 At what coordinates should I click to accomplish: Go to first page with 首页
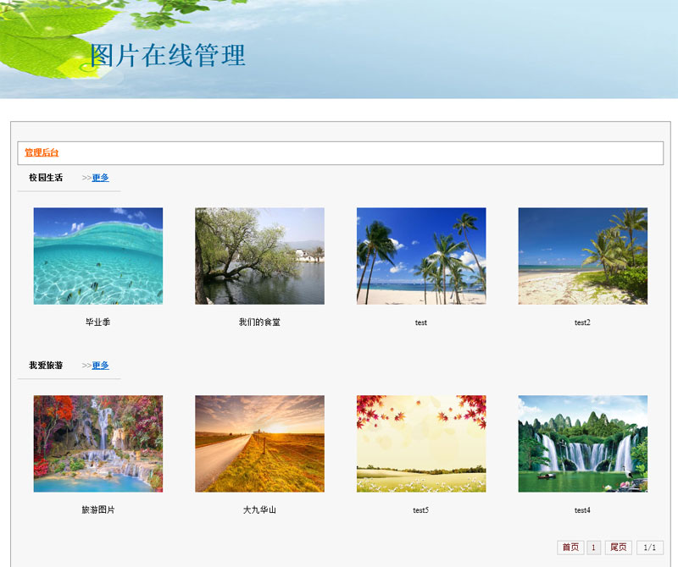[x=570, y=548]
